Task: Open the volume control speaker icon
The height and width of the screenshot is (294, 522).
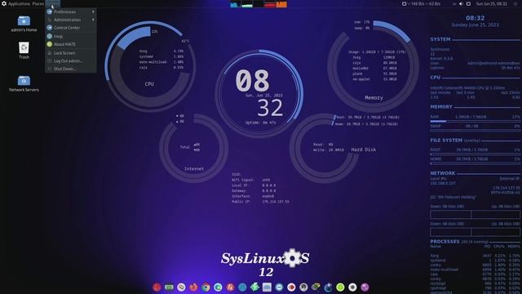Action: tap(461, 3)
